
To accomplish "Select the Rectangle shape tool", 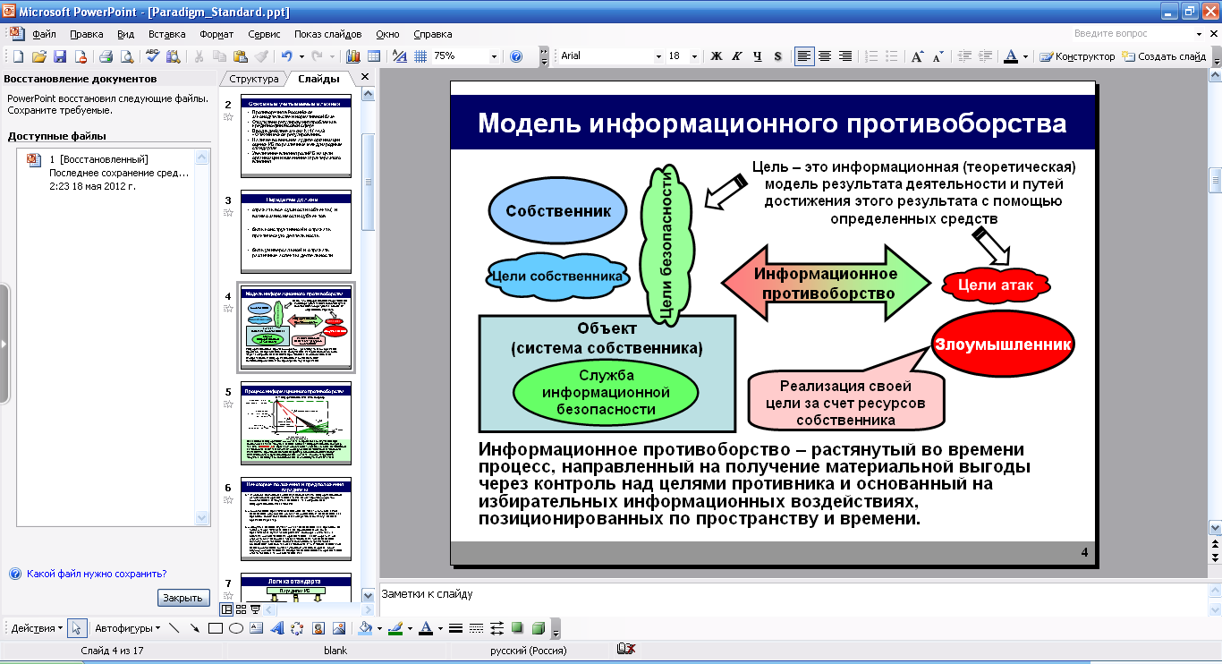I will [215, 628].
